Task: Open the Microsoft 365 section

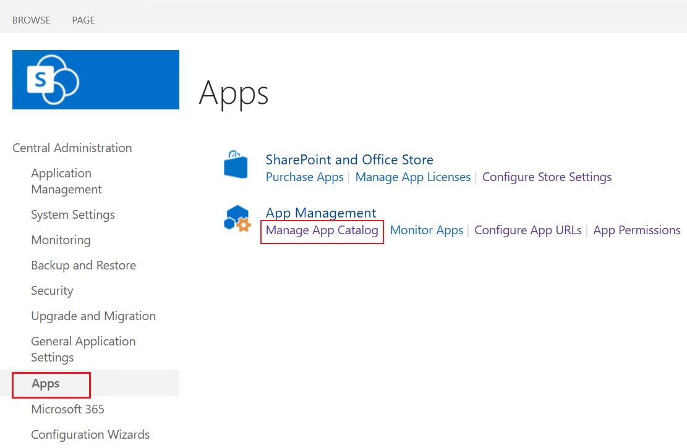Action: pos(67,409)
